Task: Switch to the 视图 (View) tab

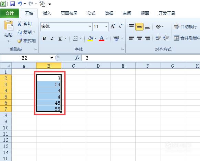Action: pos(145,13)
